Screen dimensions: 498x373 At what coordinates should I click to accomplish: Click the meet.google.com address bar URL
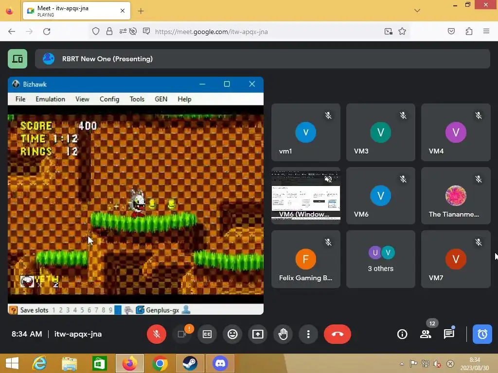211,32
